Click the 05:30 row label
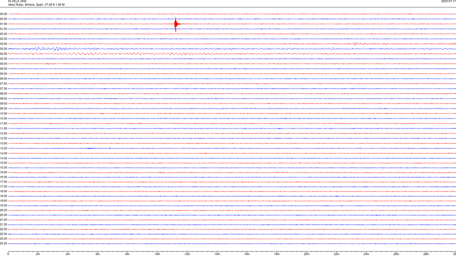Image resolution: width=456 pixels, height=256 pixels. (3, 69)
